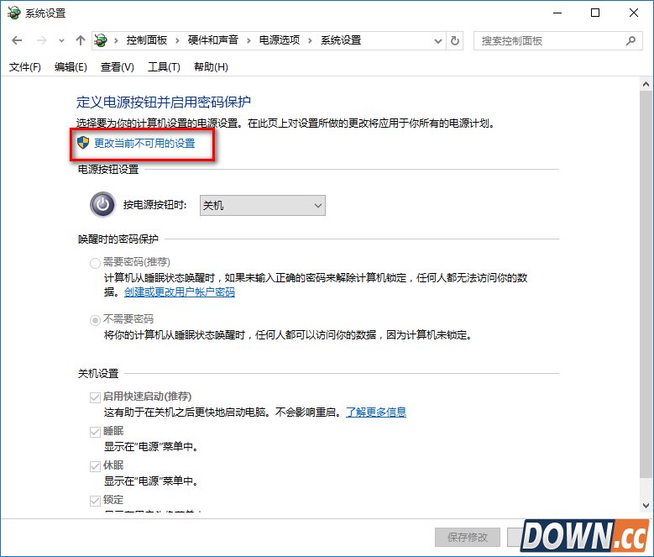Toggle the 启用快速启动(推荐) checkbox
The height and width of the screenshot is (557, 654).
pos(95,397)
